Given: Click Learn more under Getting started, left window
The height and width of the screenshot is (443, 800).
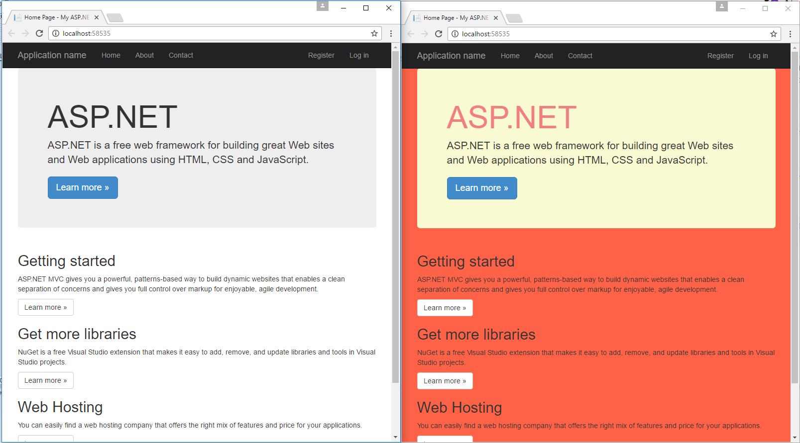Looking at the screenshot, I should coord(46,307).
